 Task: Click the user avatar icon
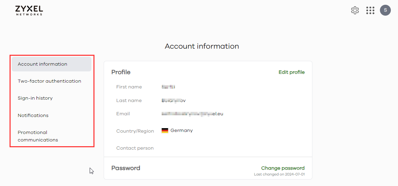[385, 10]
